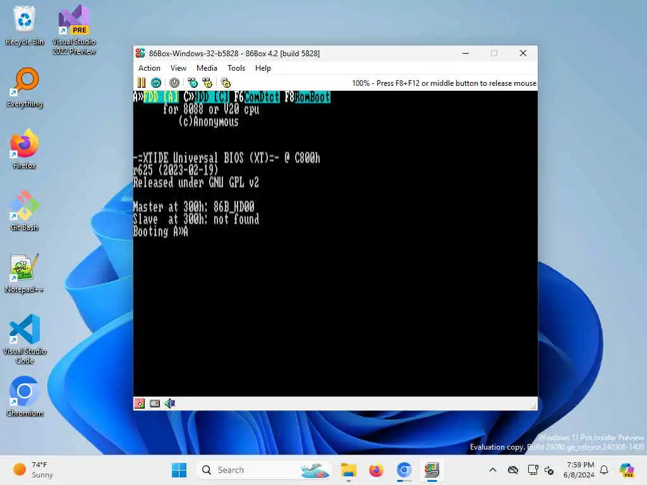Open File Explorer from taskbar
Viewport: 647px width, 485px height.
tap(348, 470)
